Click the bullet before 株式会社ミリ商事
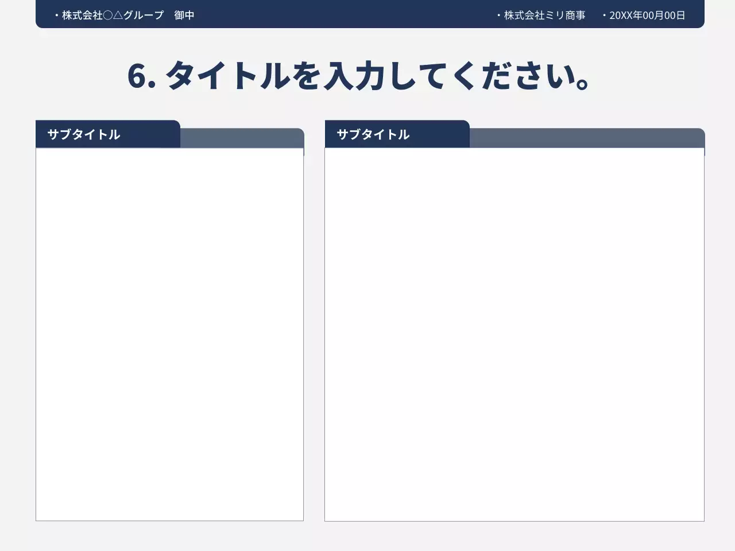The width and height of the screenshot is (735, 551). 498,15
